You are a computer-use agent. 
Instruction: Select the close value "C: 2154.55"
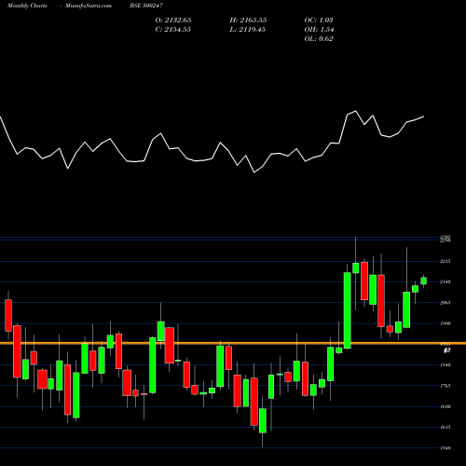pos(173,29)
